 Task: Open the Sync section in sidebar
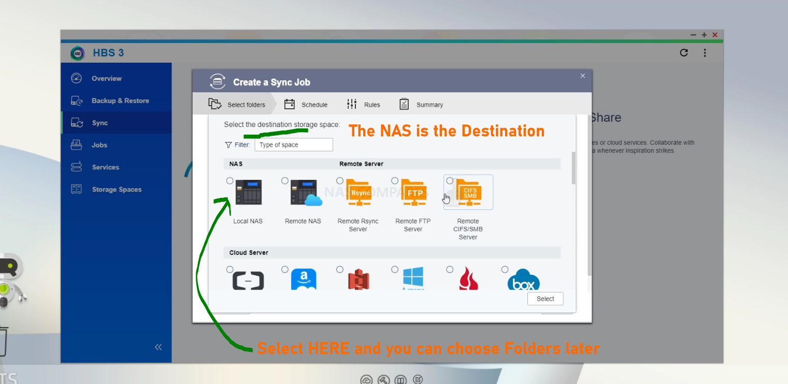click(116, 123)
